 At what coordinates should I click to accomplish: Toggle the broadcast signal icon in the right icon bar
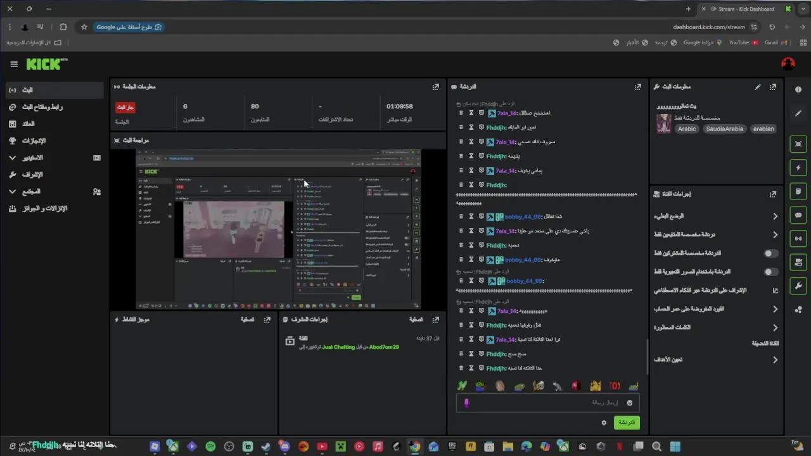tap(798, 239)
